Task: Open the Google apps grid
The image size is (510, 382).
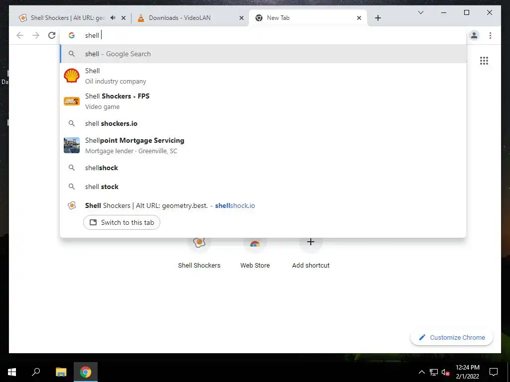Action: (484, 61)
